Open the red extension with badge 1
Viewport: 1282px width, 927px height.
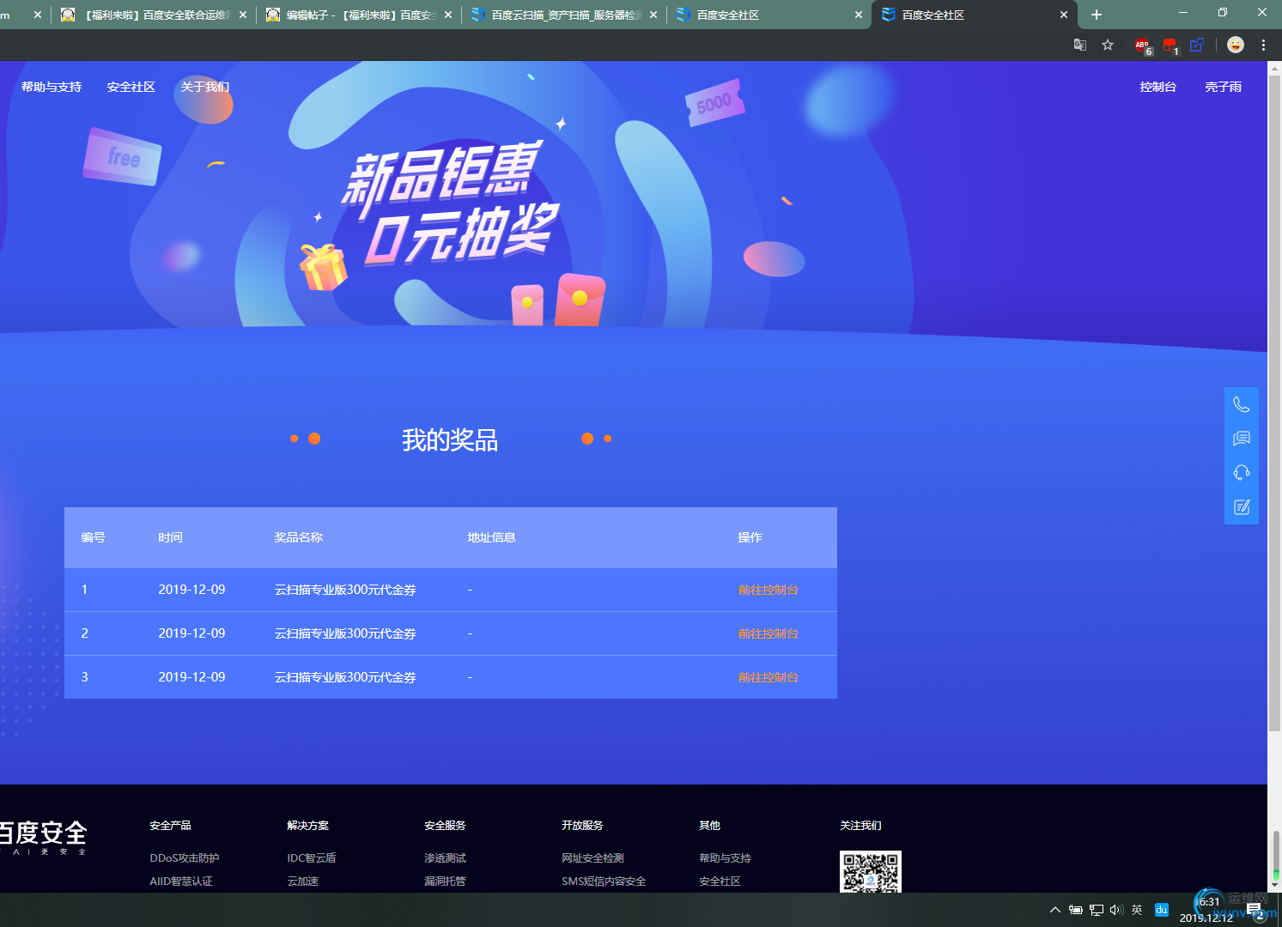coord(1170,45)
